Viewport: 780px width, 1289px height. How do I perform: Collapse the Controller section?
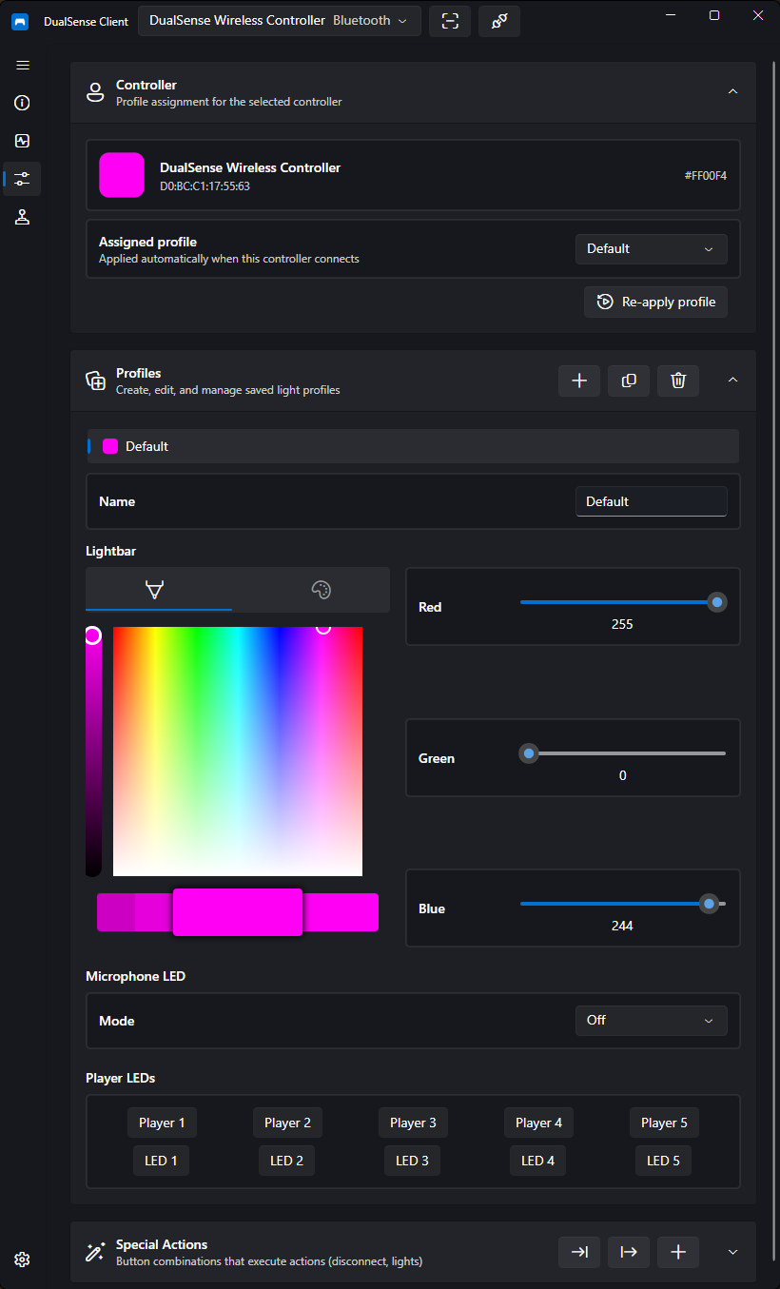(732, 91)
